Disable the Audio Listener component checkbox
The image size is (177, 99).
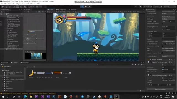pos(150,60)
